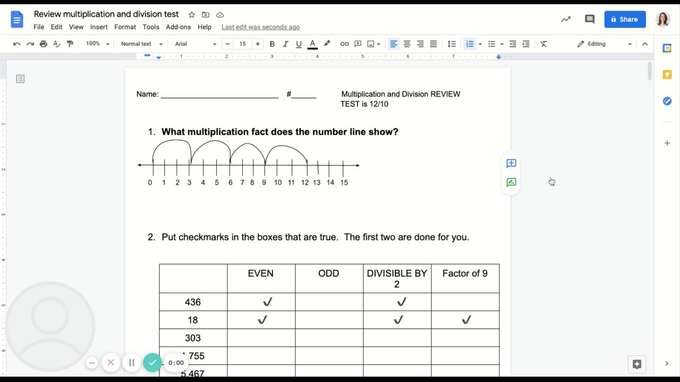The width and height of the screenshot is (680, 382).
Task: Open the Help menu
Action: (x=205, y=27)
